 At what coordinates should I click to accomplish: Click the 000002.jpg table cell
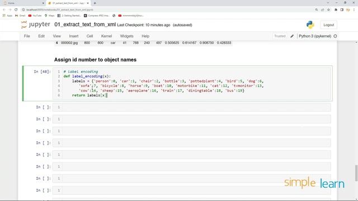[69, 42]
